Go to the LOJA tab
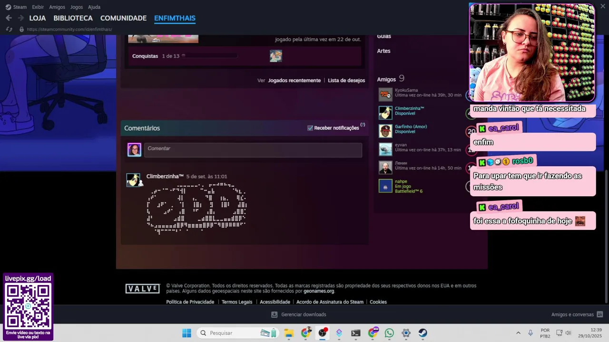Viewport: 609px width, 342px height. tap(38, 18)
